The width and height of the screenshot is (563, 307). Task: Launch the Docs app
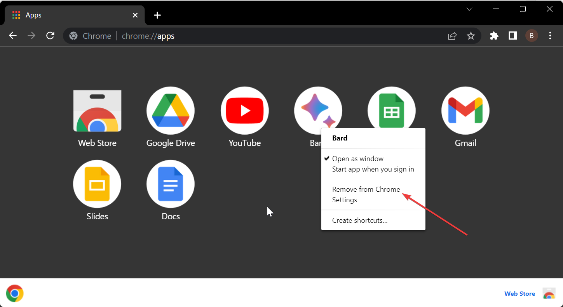[x=171, y=184]
